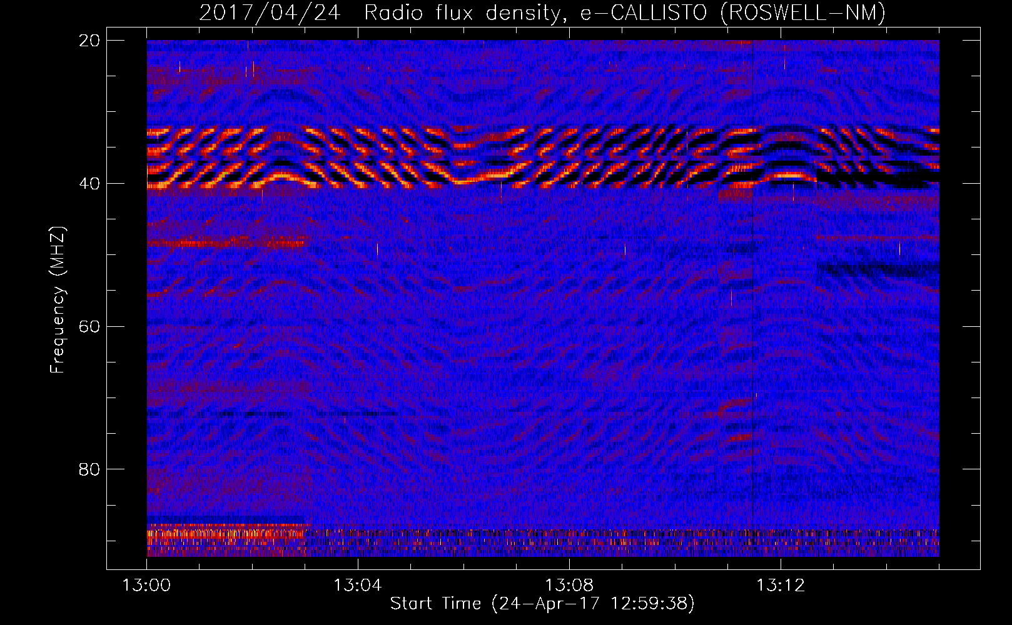The image size is (1012, 625).
Task: Click the 'Frequency (MHZ)' axis label
Action: [58, 299]
